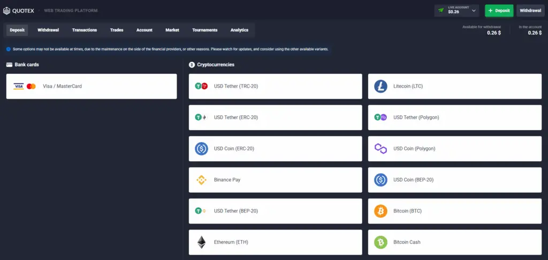The height and width of the screenshot is (260, 548).
Task: Click the Litecoin logo icon
Action: click(380, 86)
